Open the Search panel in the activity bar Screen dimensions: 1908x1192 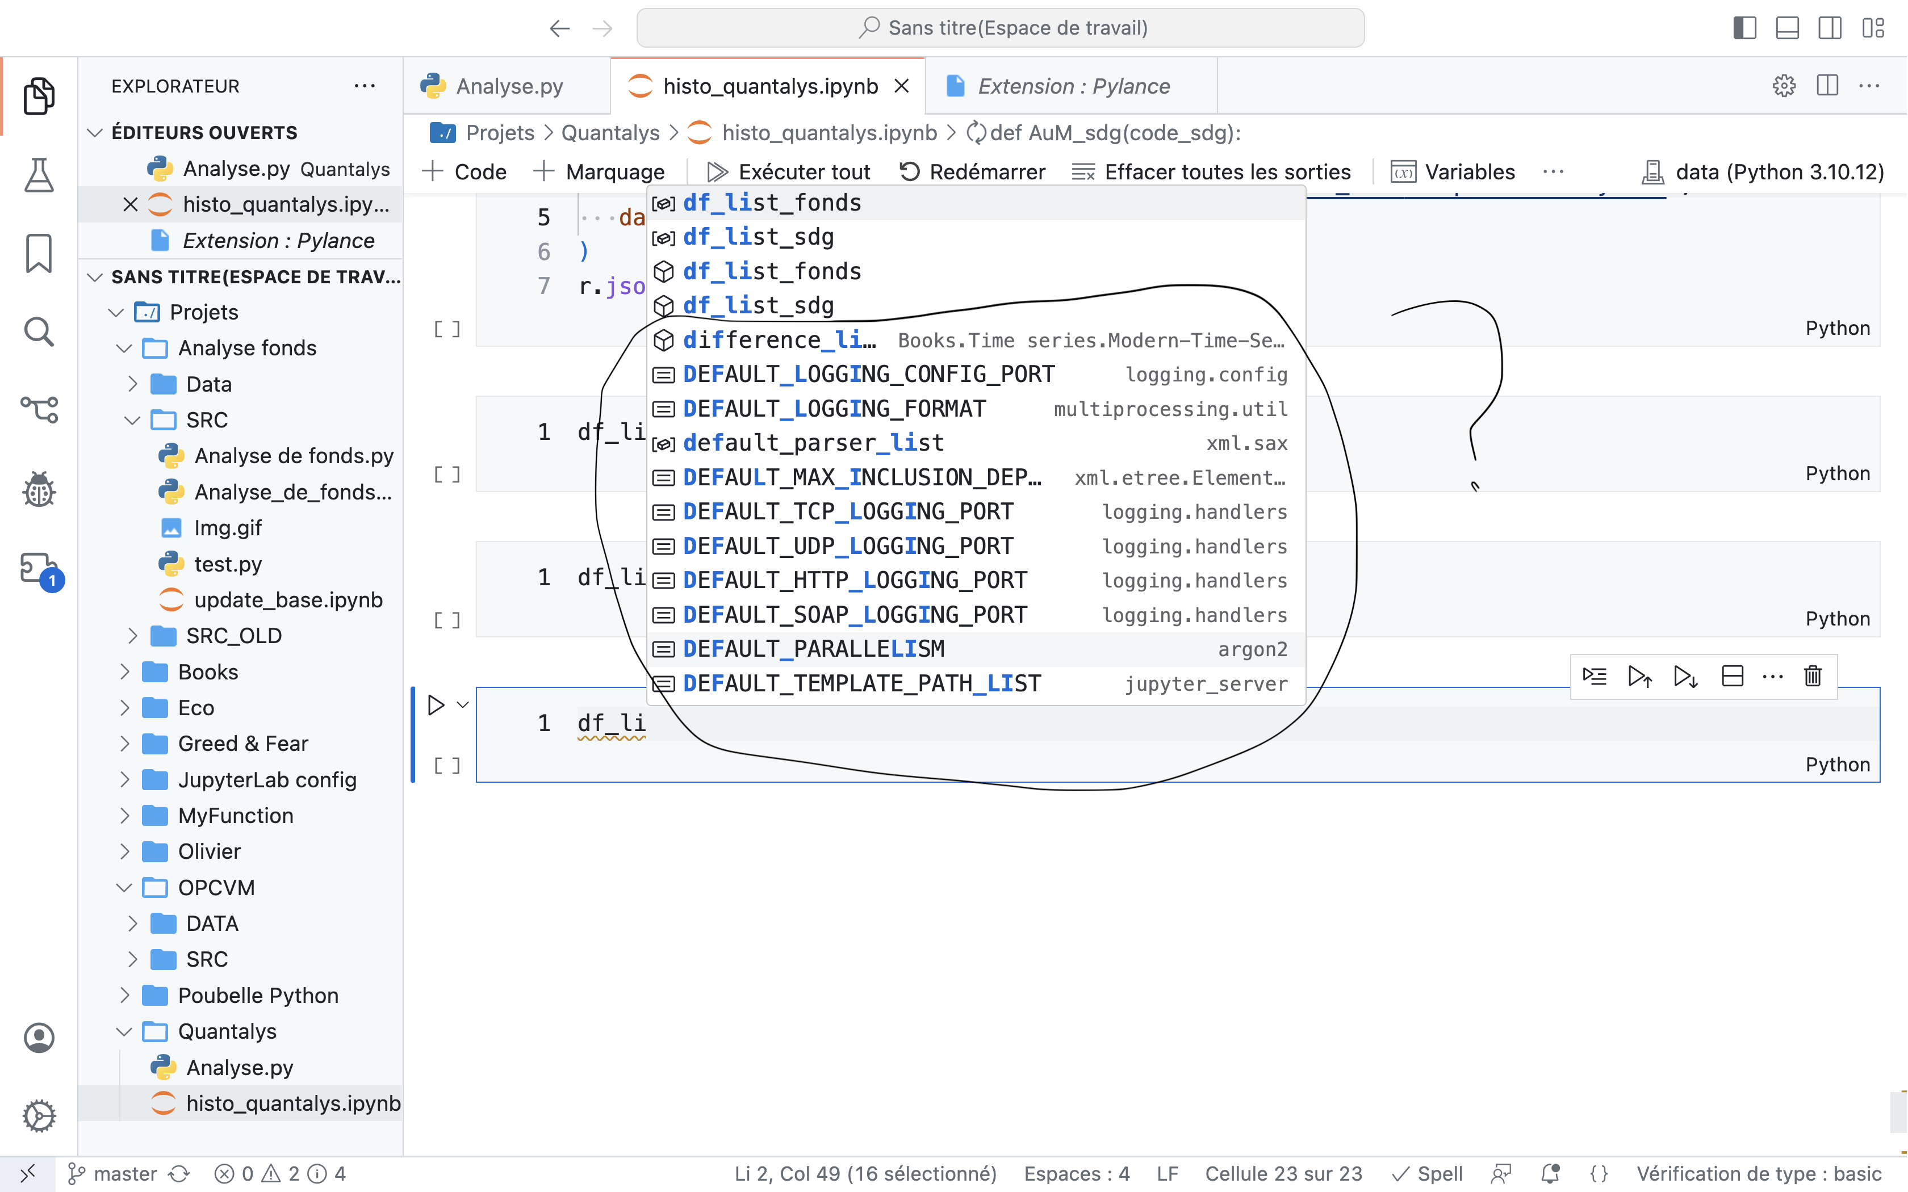click(39, 332)
